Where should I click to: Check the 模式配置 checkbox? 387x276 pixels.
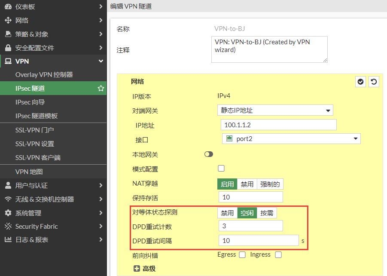(x=222, y=168)
